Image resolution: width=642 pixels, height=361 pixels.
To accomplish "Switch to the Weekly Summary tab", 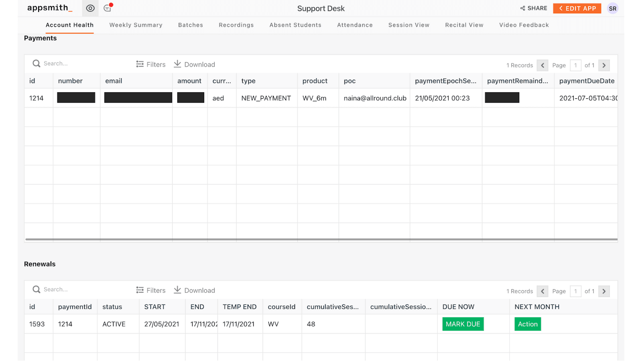I will (136, 25).
